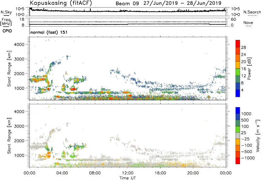Click the 'Beam 09' label
261x180 pixels.
pyautogui.click(x=127, y=4)
